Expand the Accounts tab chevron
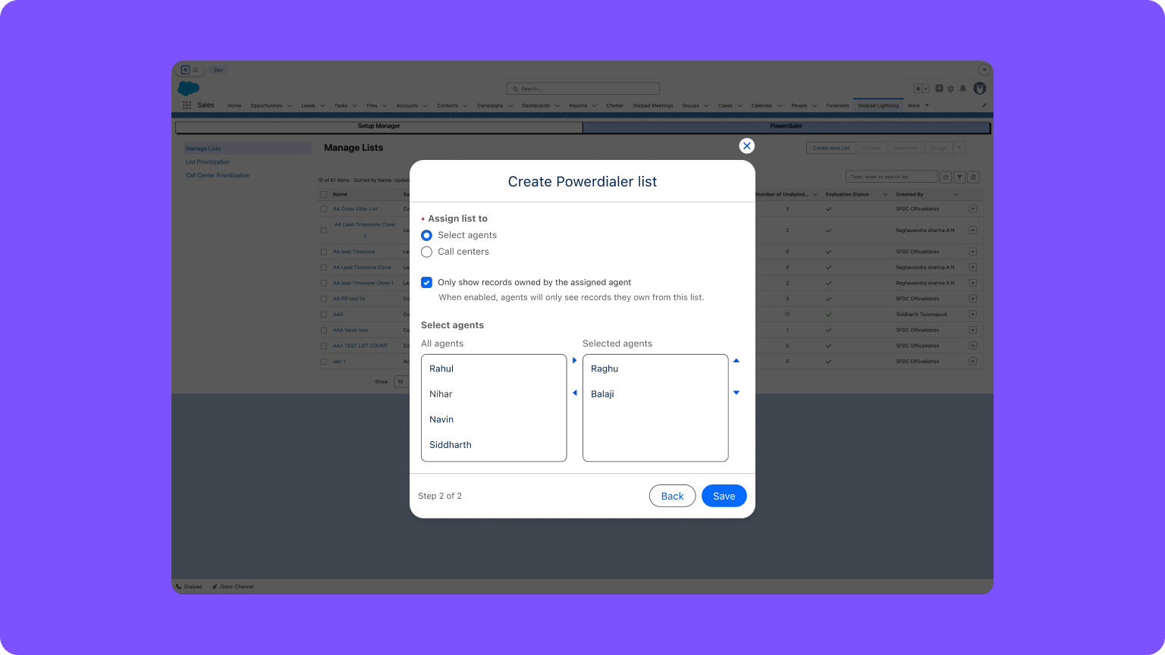 (x=425, y=105)
